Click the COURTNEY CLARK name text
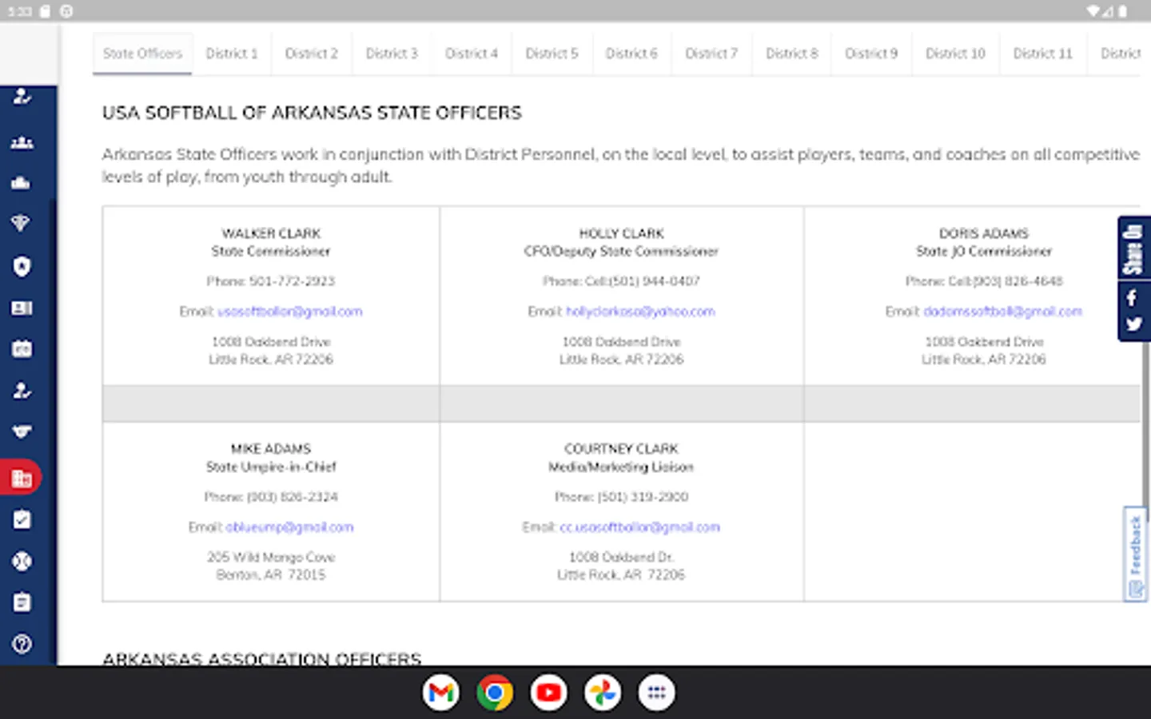1151x719 pixels. [x=621, y=449]
